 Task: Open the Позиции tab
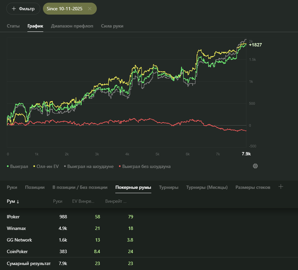click(35, 187)
